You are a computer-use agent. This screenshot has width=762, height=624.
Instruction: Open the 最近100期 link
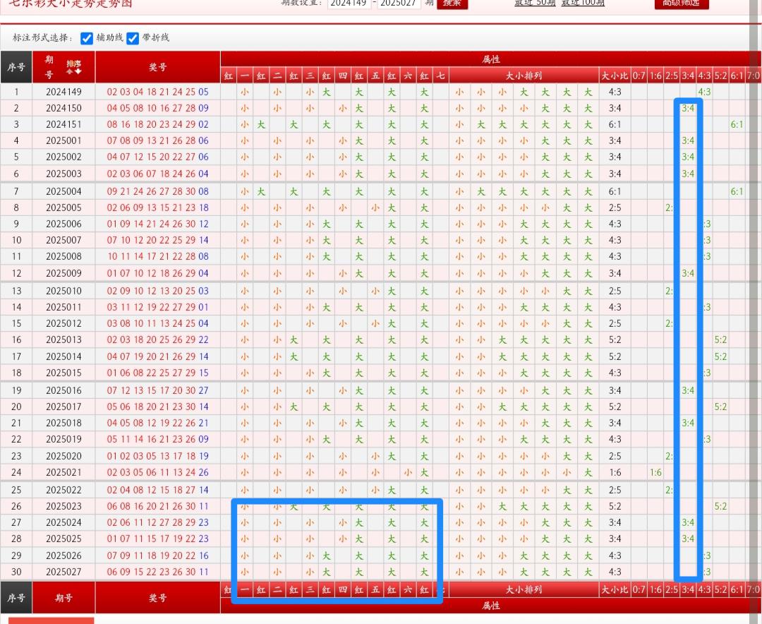(583, 4)
